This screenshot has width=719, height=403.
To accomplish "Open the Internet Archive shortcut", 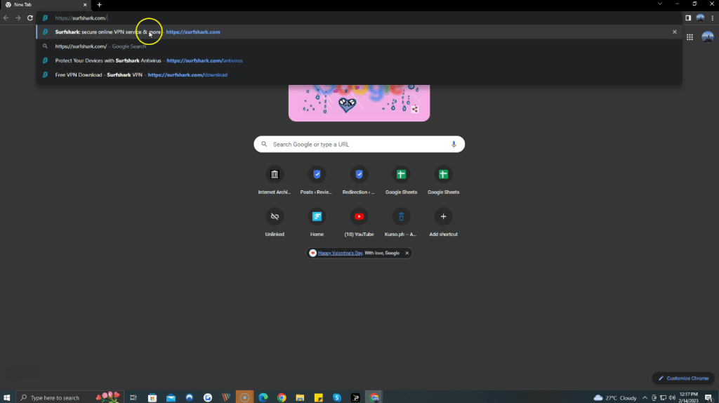I will (x=275, y=180).
